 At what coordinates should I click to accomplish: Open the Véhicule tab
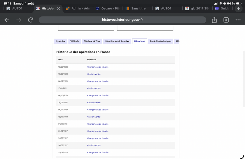point(75,41)
